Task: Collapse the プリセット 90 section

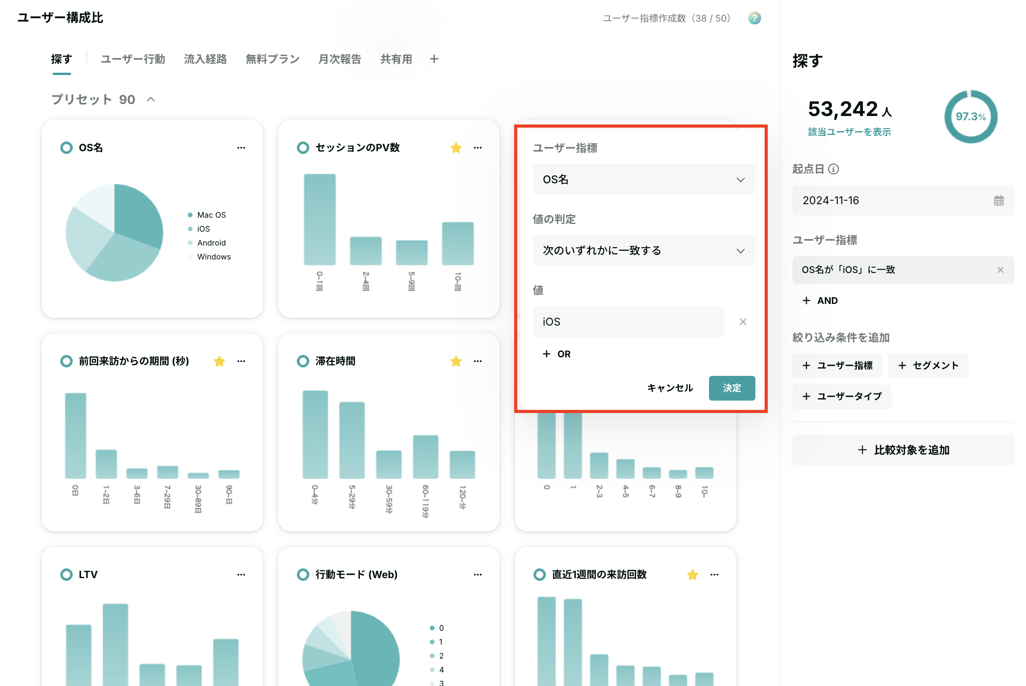Action: 151,100
